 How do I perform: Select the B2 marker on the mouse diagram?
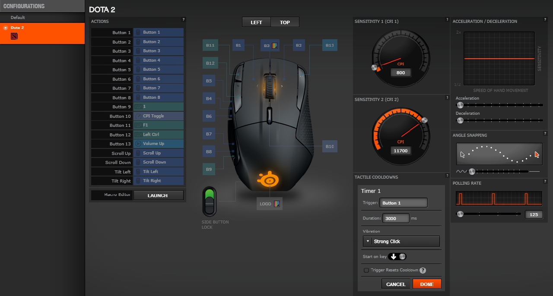coord(299,45)
